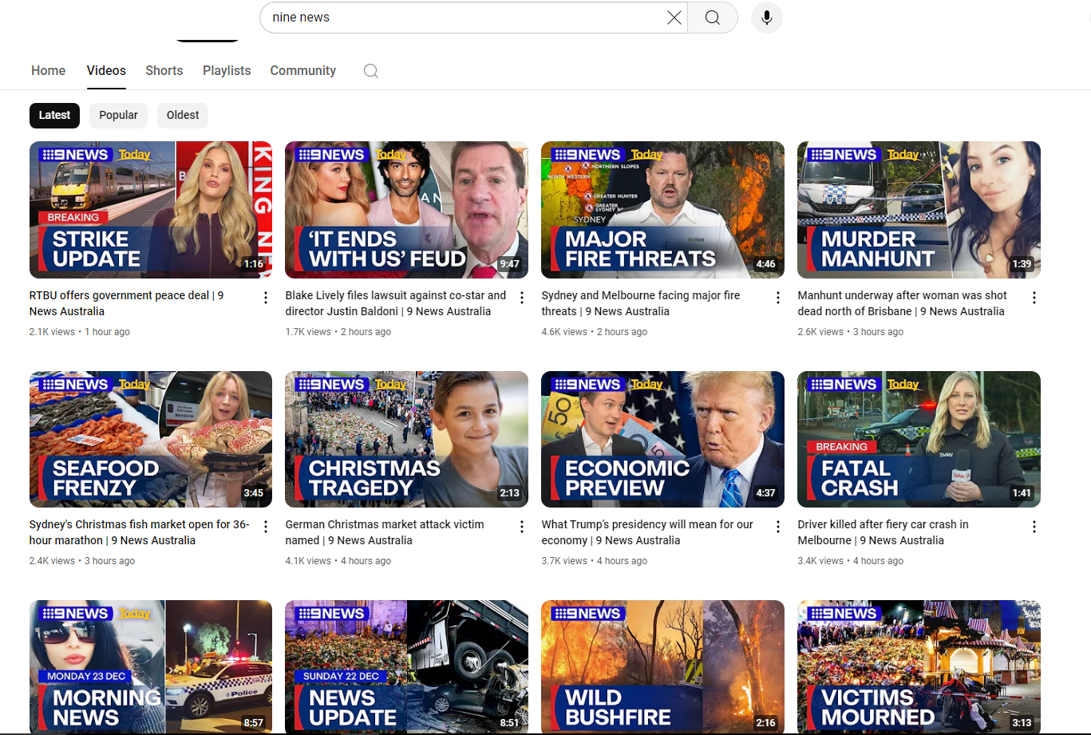
Task: Open title 'German Christmas market attack victim named'
Action: pyautogui.click(x=385, y=532)
